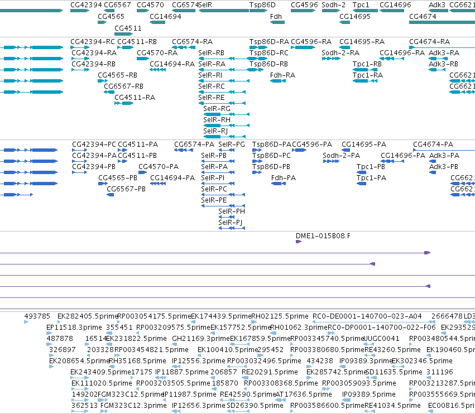475x414 pixels.
Task: Click protein CG4674-PA label
Action: click(x=433, y=144)
